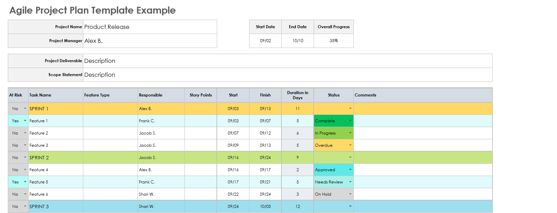Click the End Date value 10/10
The height and width of the screenshot is (213, 557).
coord(297,41)
